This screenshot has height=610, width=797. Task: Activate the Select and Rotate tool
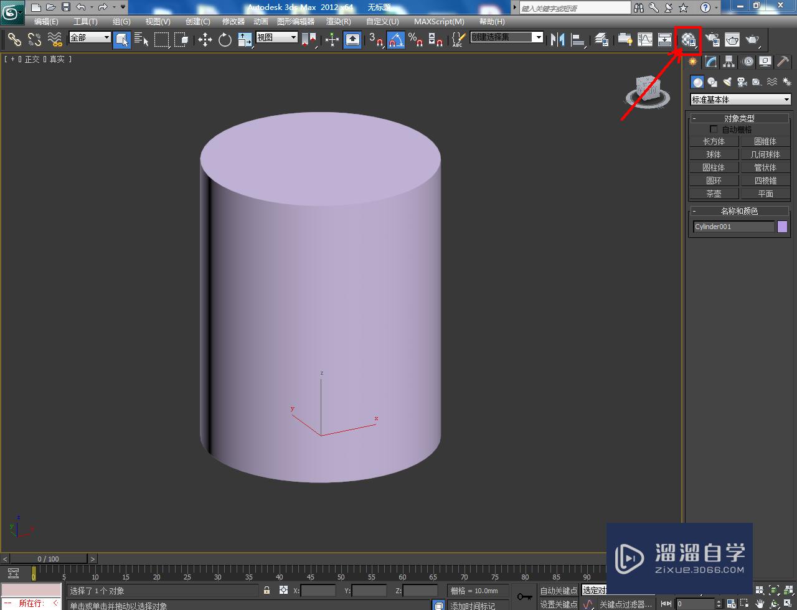(225, 40)
